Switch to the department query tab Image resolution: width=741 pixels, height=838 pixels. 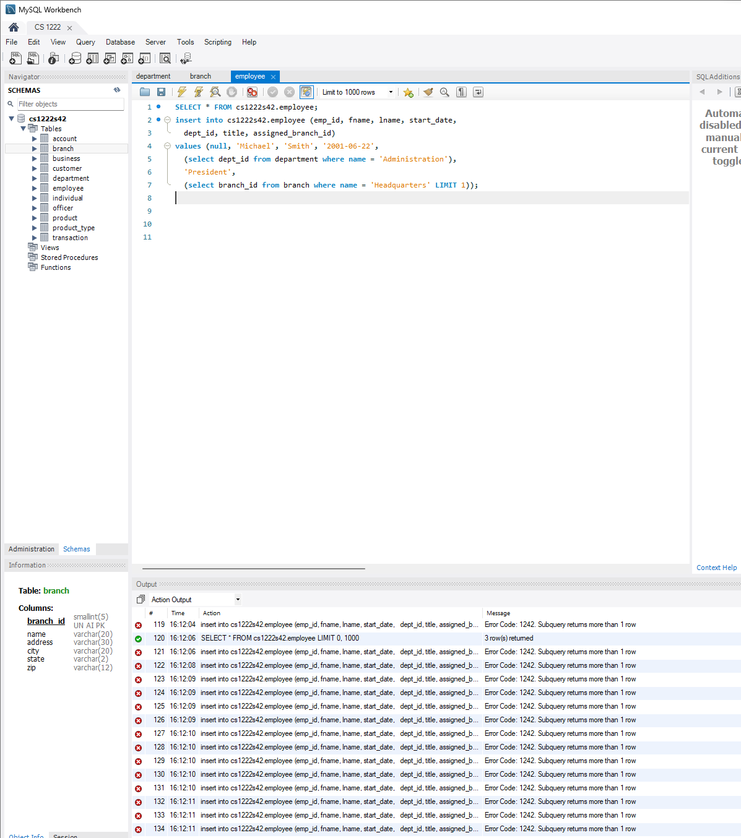[x=153, y=77]
